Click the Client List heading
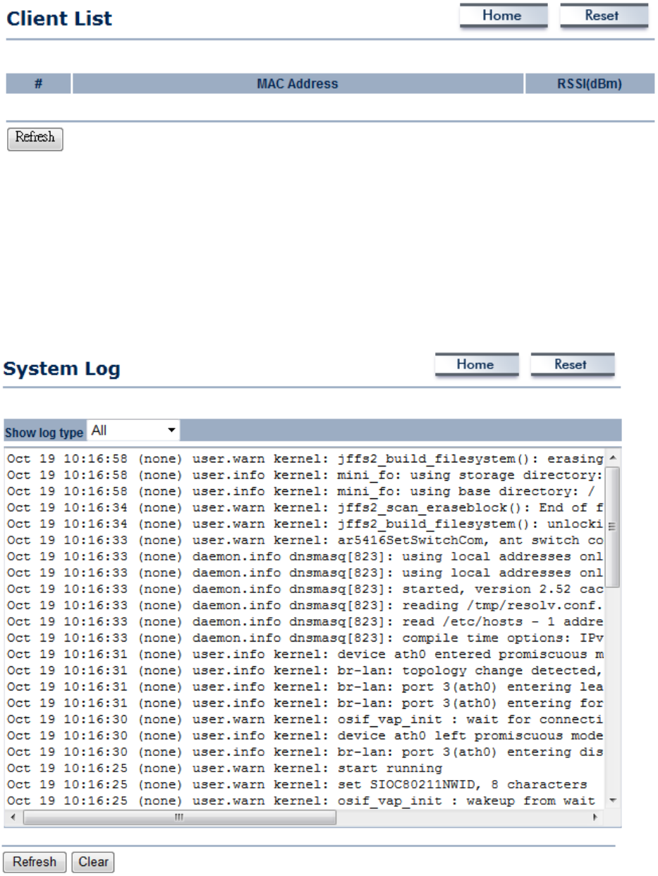 pyautogui.click(x=59, y=18)
